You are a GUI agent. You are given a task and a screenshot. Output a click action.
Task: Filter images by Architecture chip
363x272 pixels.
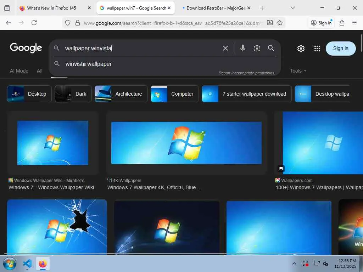[121, 94]
